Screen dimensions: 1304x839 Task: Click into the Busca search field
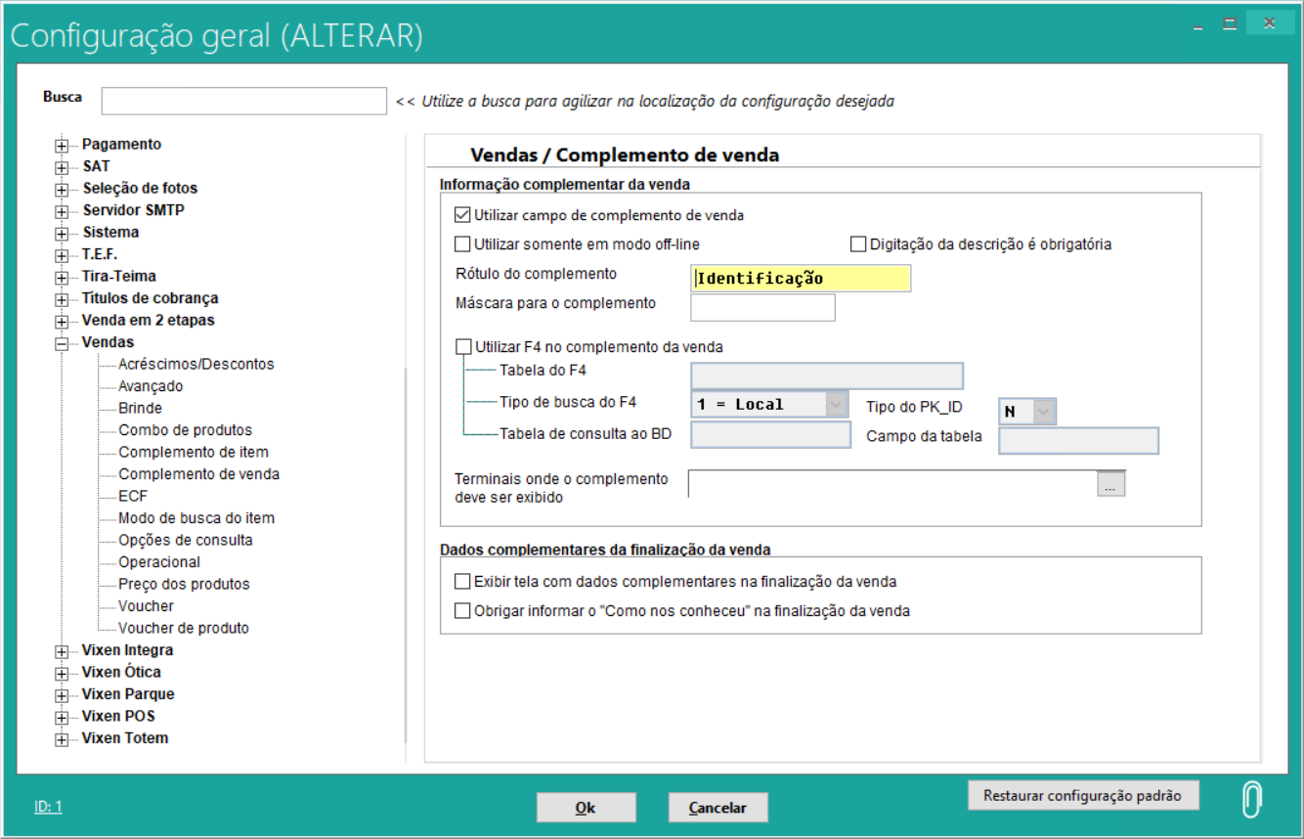coord(244,101)
